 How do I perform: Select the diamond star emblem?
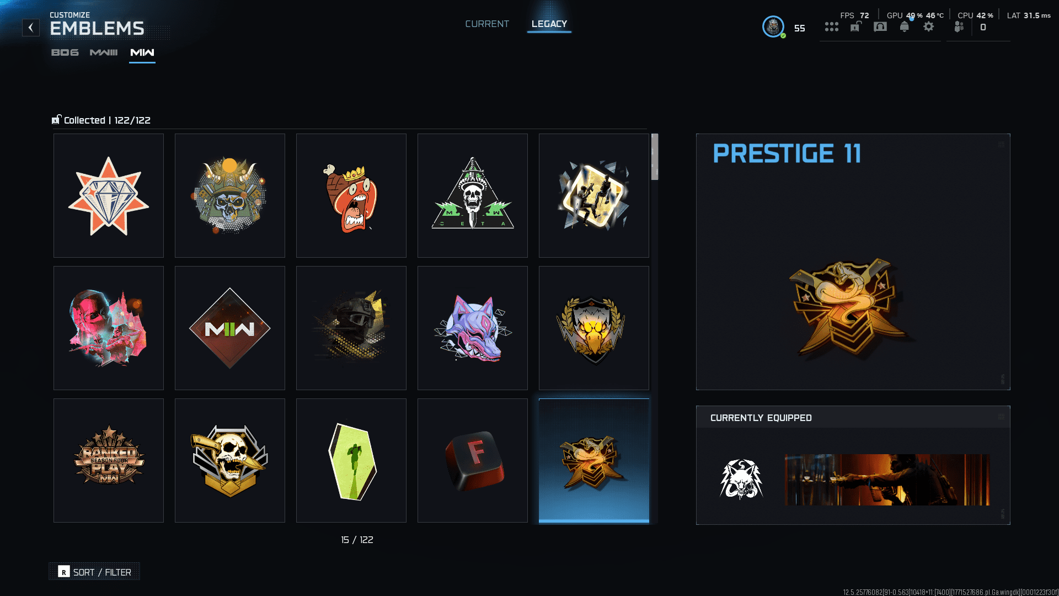[109, 196]
